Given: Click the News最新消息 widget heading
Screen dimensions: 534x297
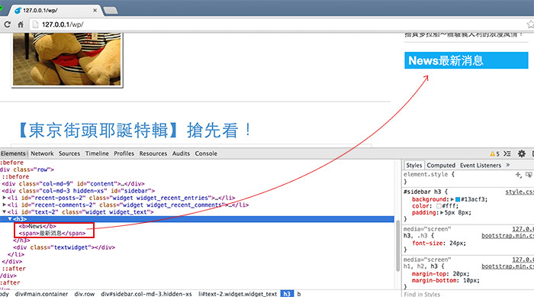Looking at the screenshot, I should (466, 60).
